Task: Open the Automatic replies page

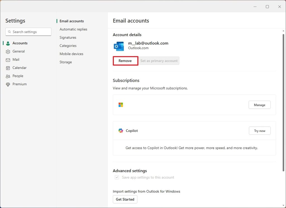Action: click(73, 29)
